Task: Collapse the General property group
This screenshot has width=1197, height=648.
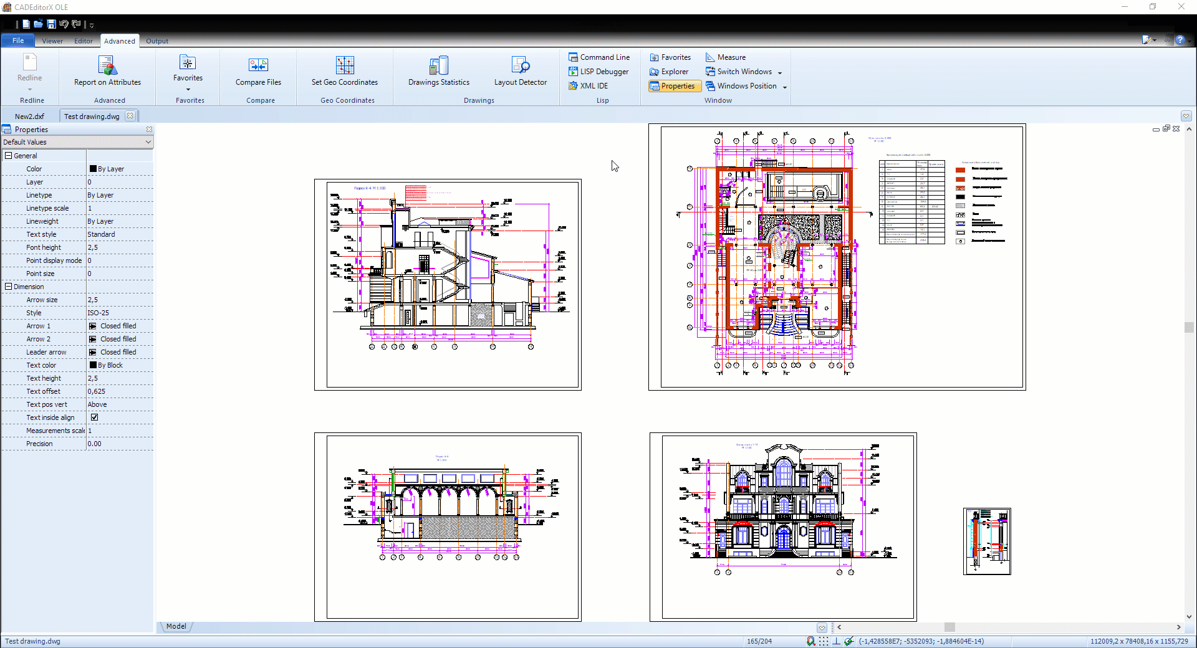Action: coord(9,156)
